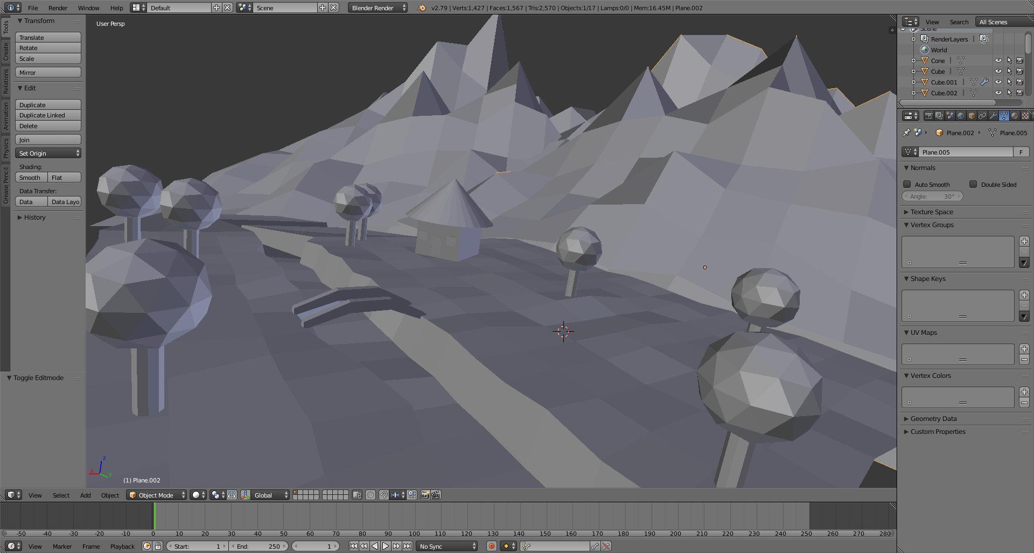Click the Smooth shading button
The image size is (1034, 553).
31,178
